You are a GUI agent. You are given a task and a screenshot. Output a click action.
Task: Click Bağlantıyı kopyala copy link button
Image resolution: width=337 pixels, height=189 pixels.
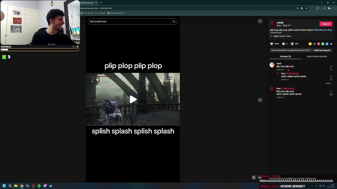(x=322, y=50)
